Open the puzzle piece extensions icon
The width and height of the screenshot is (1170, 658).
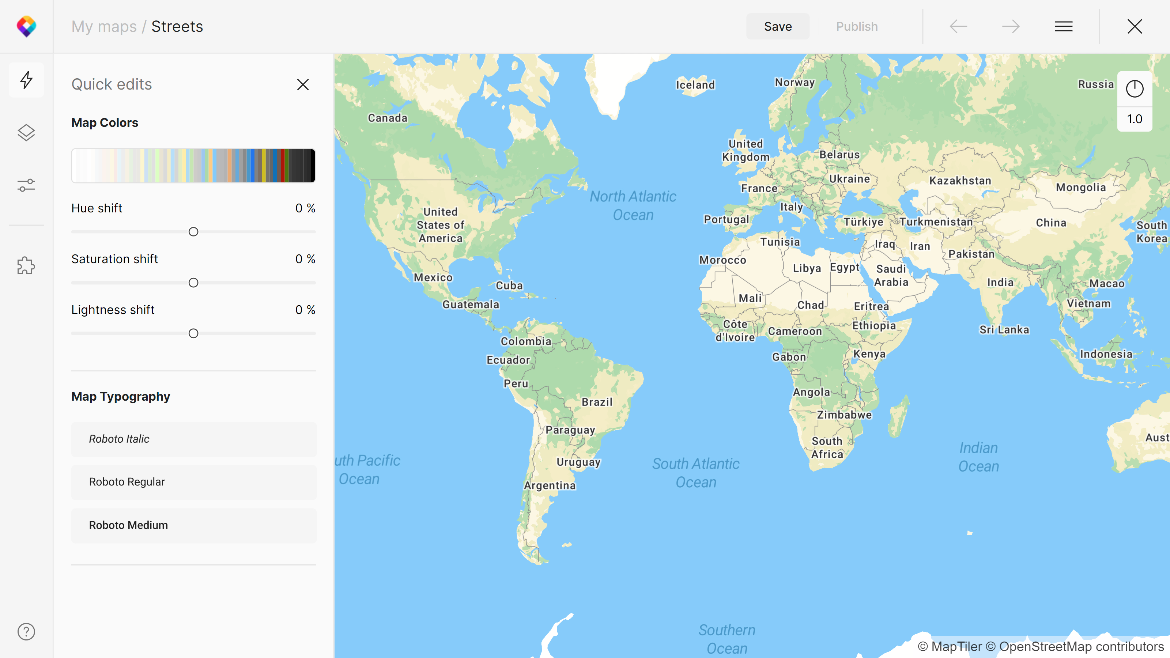tap(26, 266)
